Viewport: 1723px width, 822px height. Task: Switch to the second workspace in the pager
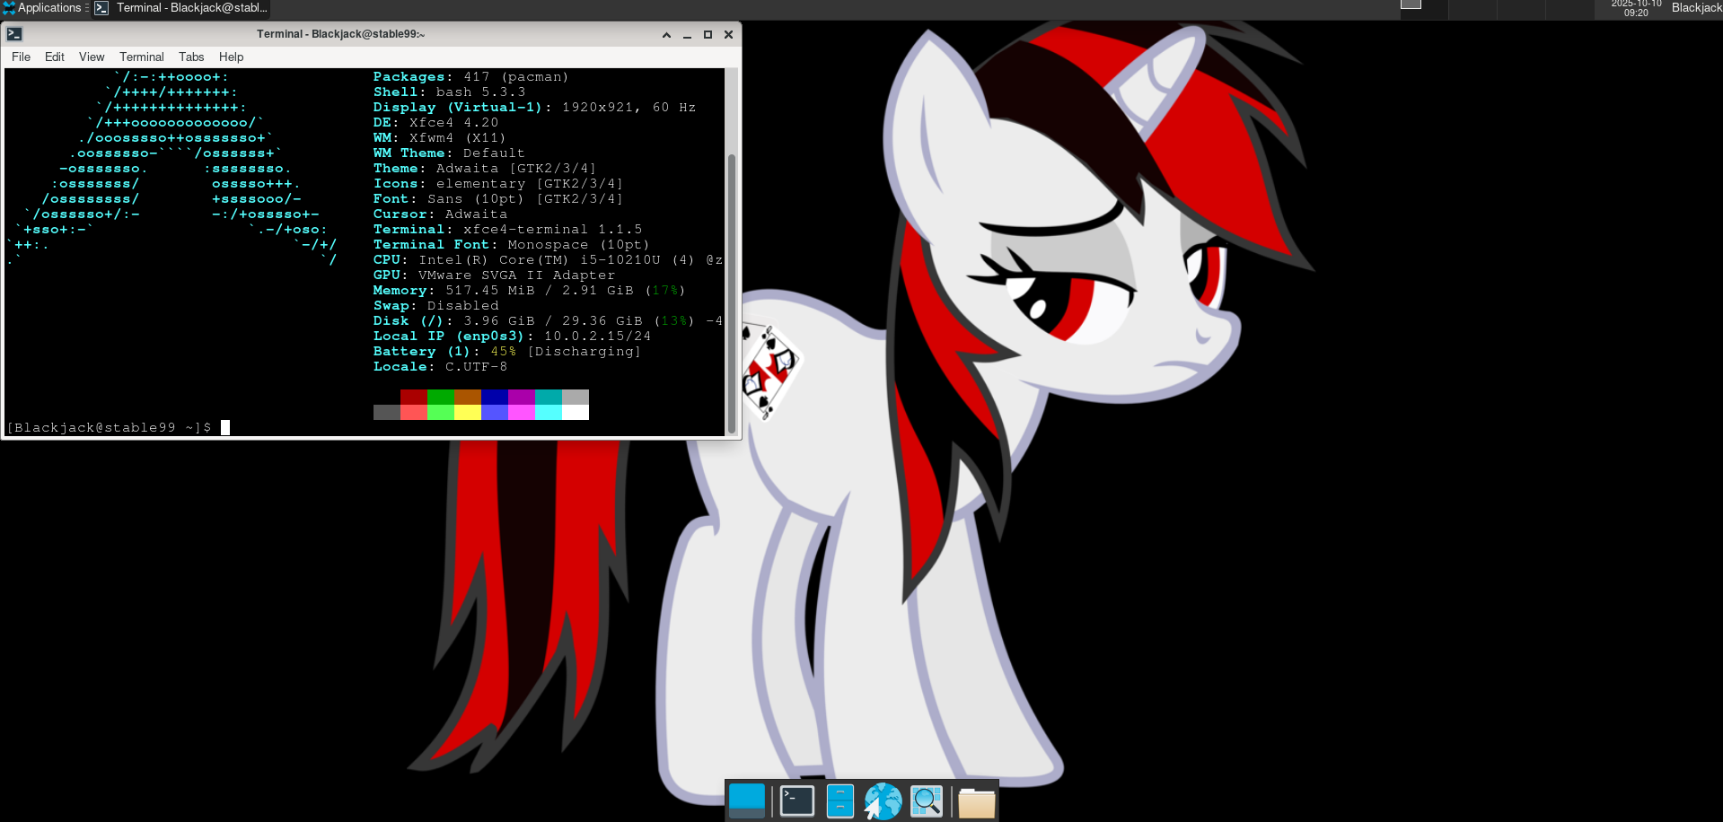click(x=1472, y=8)
